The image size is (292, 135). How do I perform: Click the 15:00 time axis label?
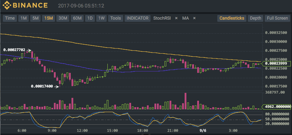click(112, 131)
